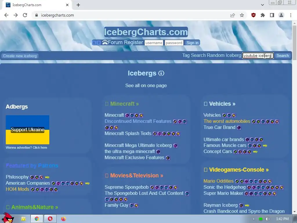This screenshot has height=223, width=297.
Task: Click the share page icon in address bar
Action: (233, 15)
